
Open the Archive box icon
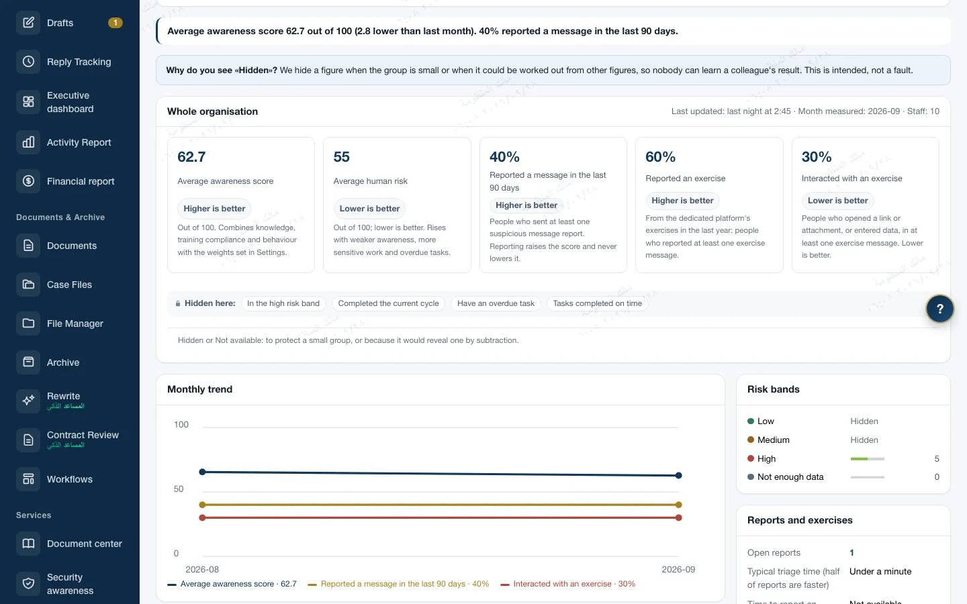pos(28,362)
